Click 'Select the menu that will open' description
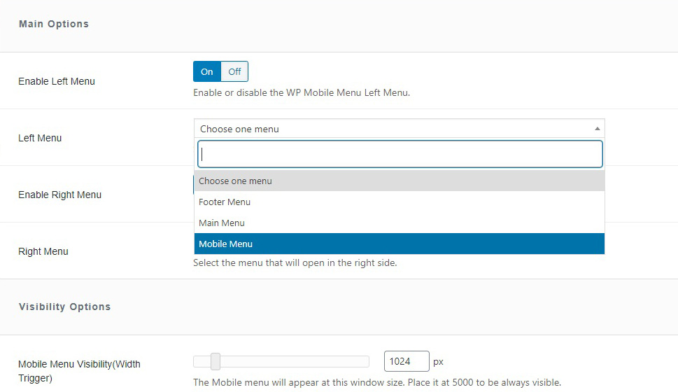 pyautogui.click(x=295, y=262)
